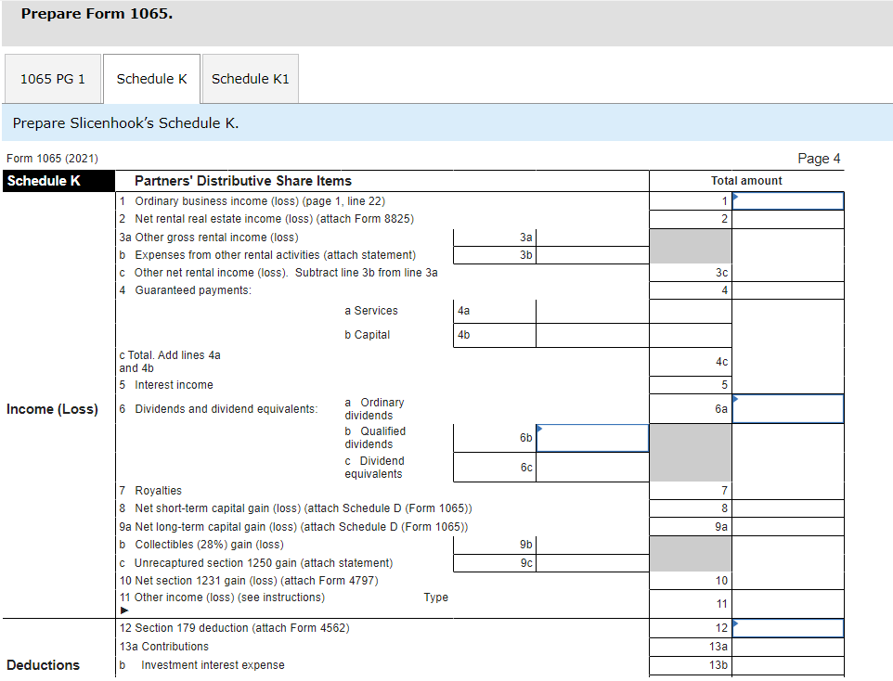Select the Schedule K tab

(151, 78)
